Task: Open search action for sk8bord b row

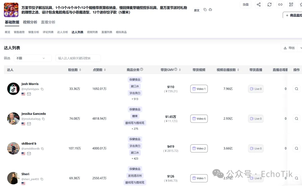Action: click(297, 149)
